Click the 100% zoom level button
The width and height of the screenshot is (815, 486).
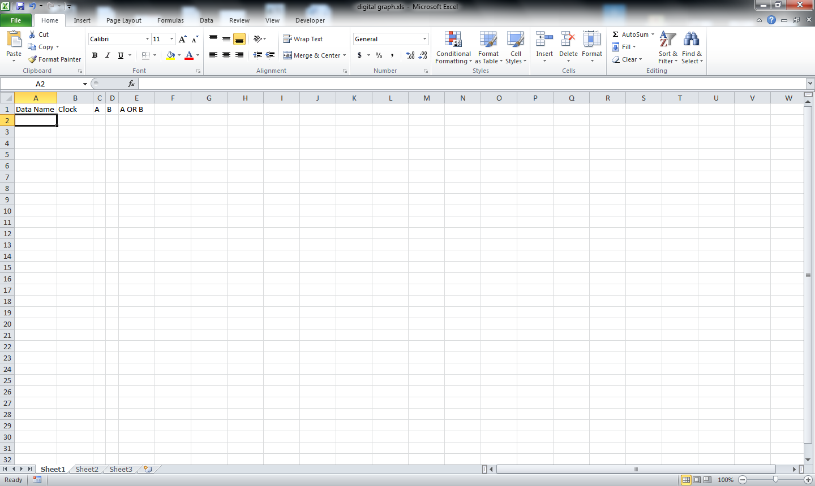(x=726, y=480)
